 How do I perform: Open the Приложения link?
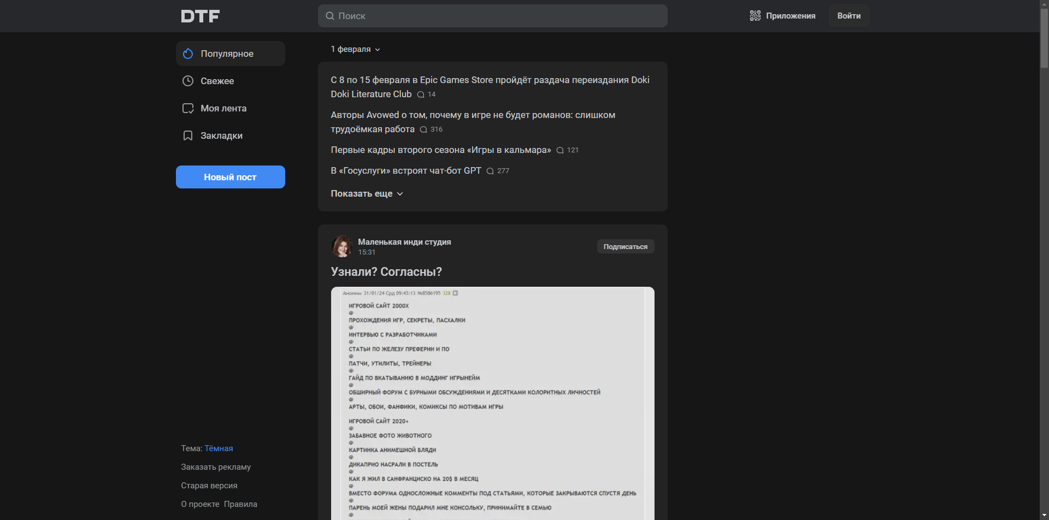782,16
